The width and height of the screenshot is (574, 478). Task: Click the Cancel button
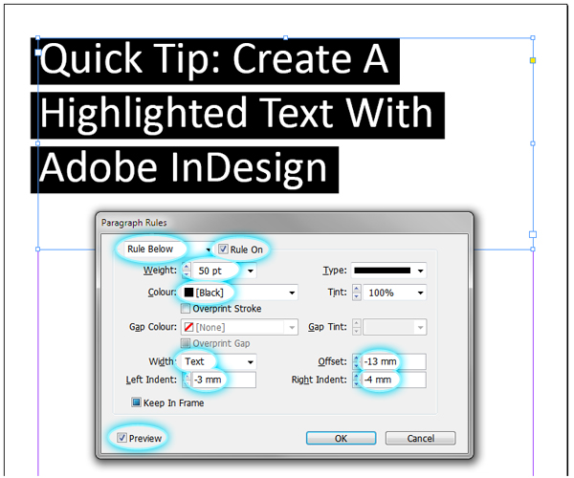[x=420, y=438]
